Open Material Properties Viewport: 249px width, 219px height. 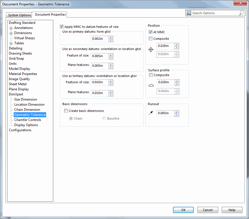(x=23, y=74)
